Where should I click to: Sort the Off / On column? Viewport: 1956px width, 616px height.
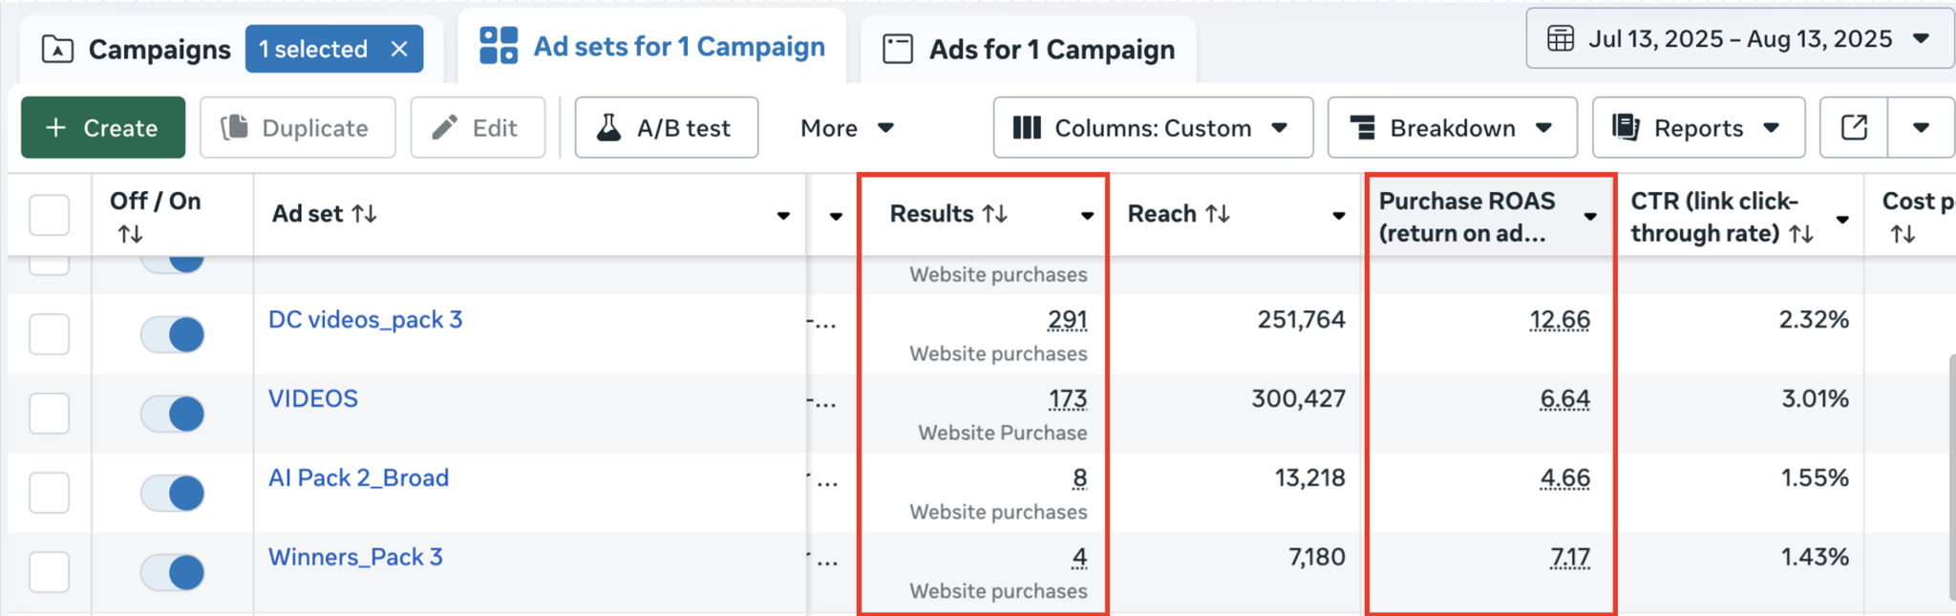(131, 234)
